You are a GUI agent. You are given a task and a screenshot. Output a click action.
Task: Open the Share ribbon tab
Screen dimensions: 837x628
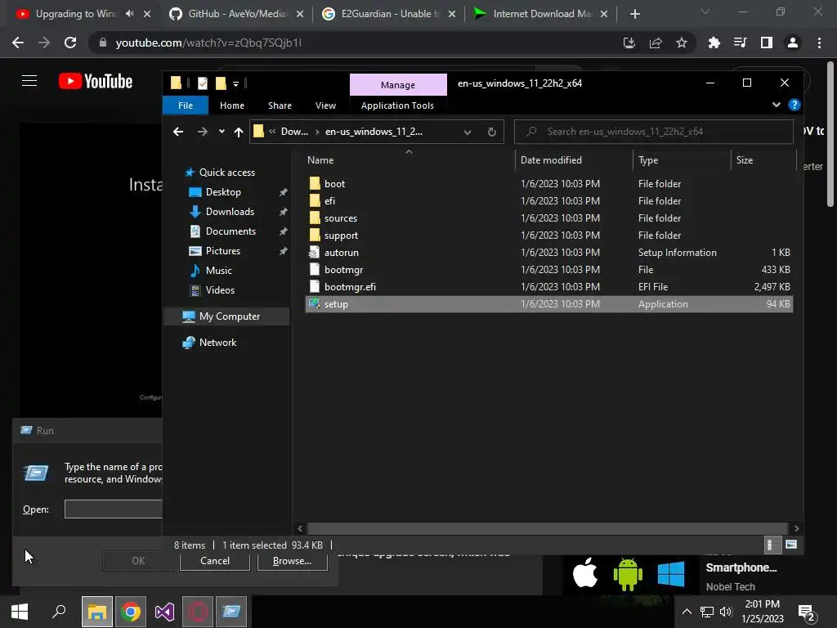pos(280,105)
